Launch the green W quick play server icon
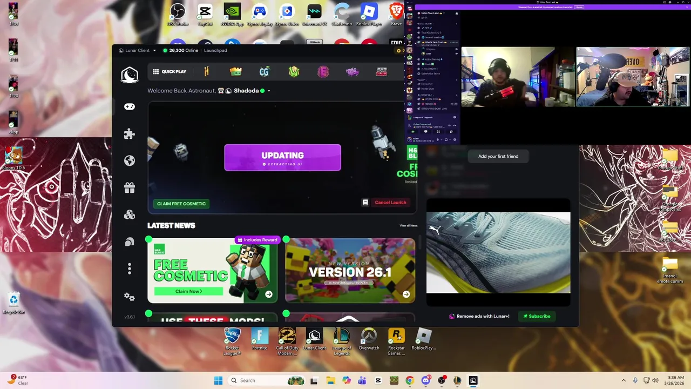Viewport: 691px width, 389px height. (294, 71)
